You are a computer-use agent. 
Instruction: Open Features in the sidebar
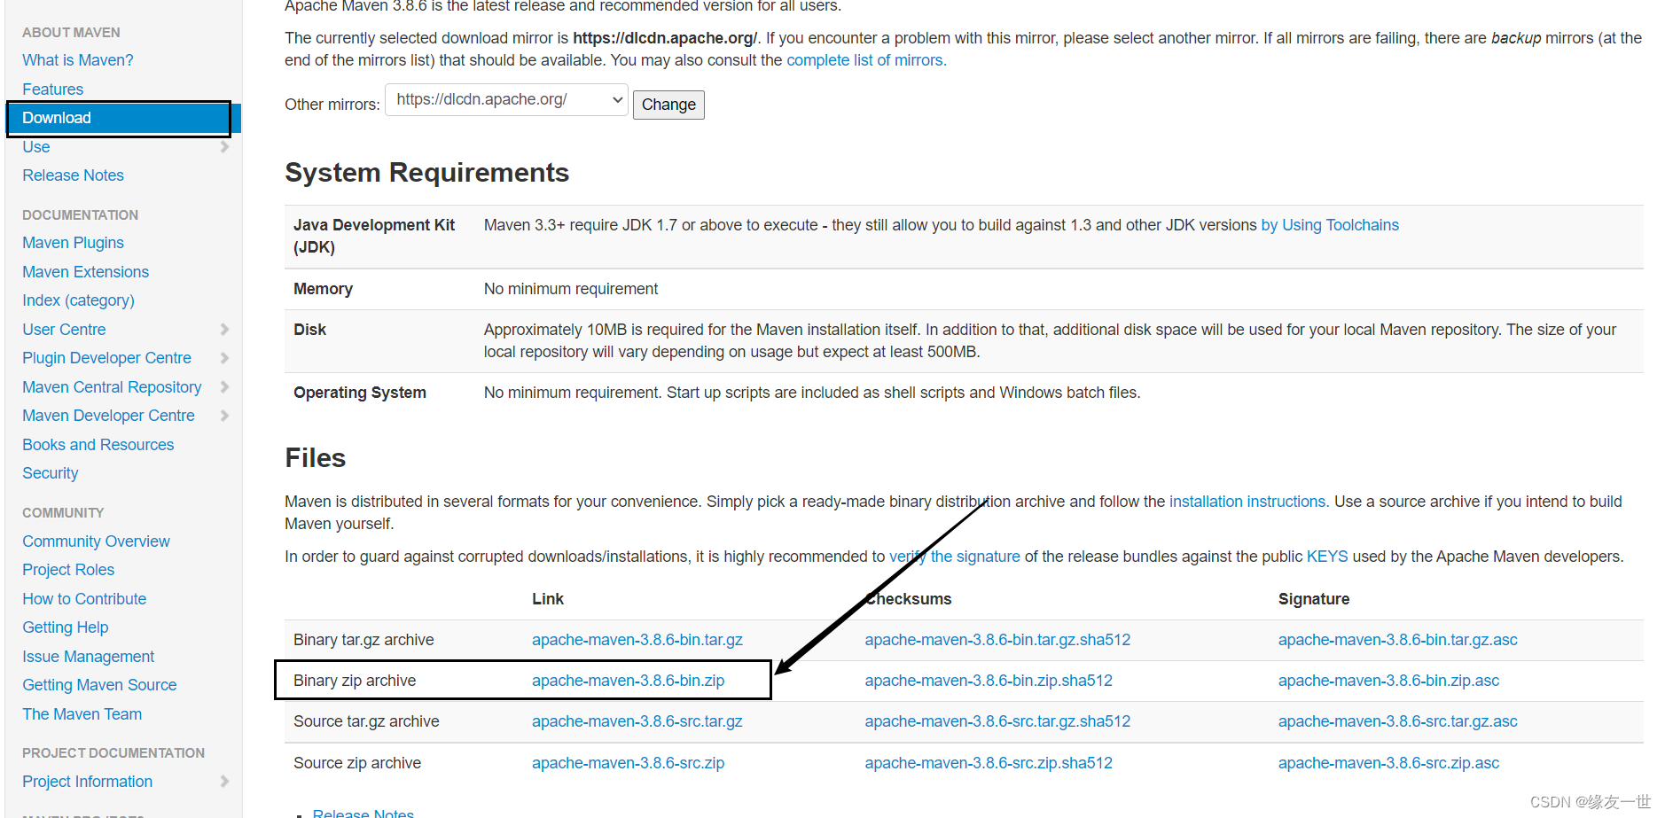point(52,90)
